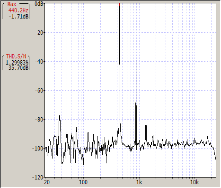
Task: Select the 1.29983% THD value
Action: [x=17, y=63]
